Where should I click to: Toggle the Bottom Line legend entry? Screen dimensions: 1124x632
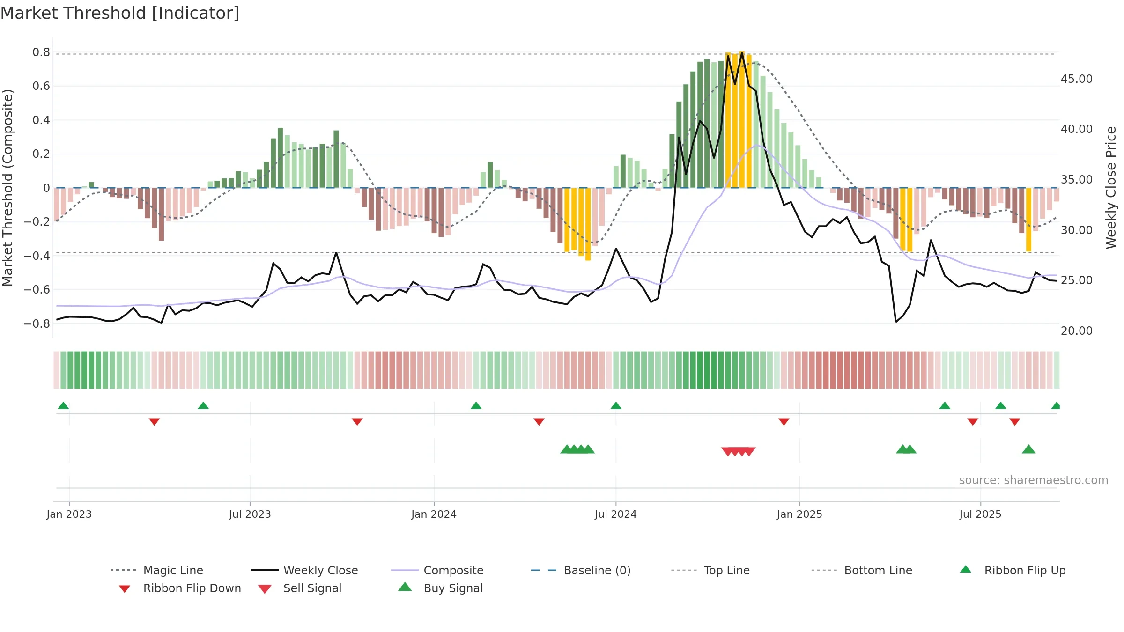(862, 570)
